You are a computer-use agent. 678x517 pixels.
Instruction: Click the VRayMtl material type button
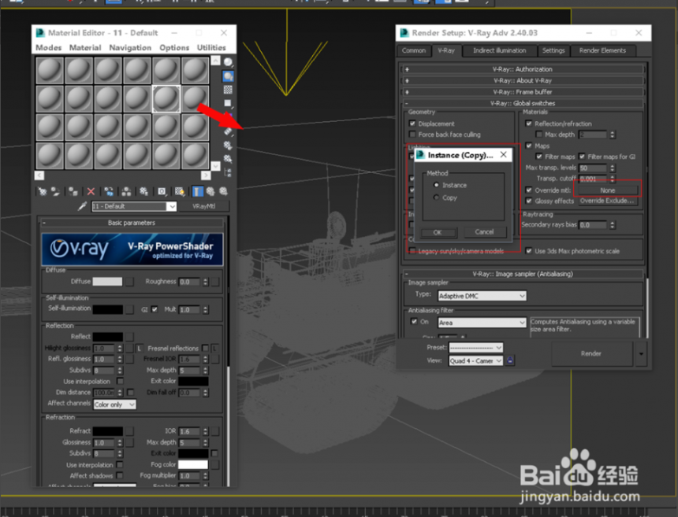[x=203, y=206]
